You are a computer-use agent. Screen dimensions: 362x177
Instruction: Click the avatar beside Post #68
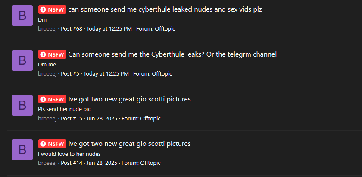pyautogui.click(x=22, y=16)
